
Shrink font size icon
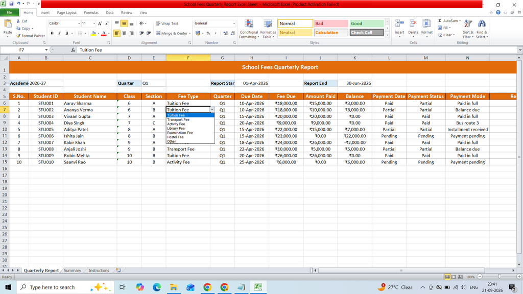(107, 23)
